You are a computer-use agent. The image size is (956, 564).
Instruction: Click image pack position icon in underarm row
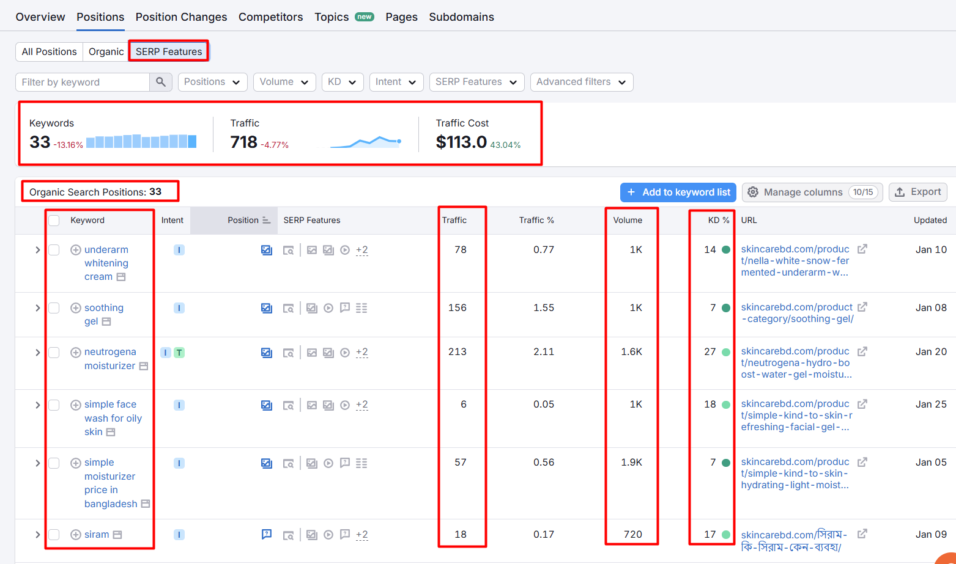[x=267, y=250]
